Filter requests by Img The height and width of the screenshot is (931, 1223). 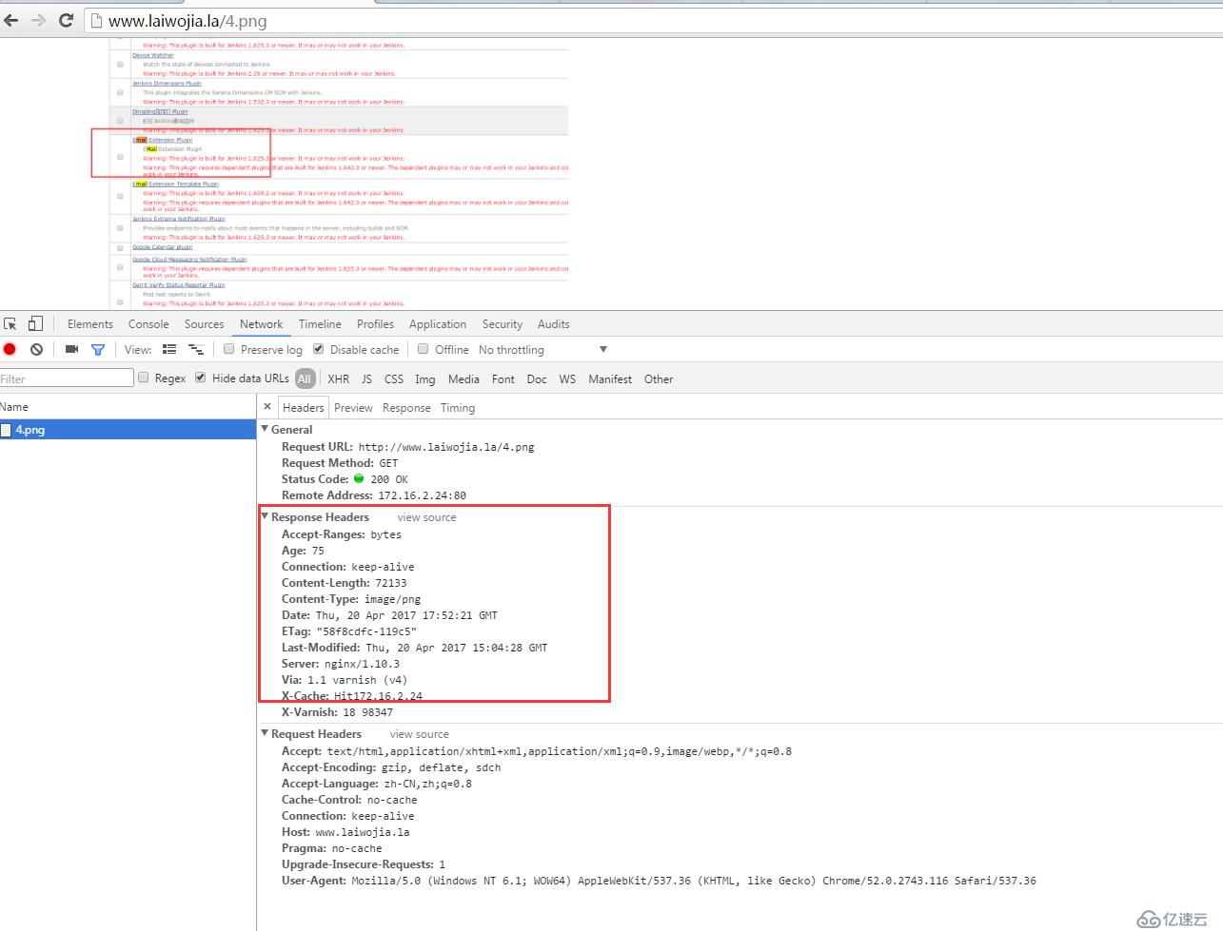[425, 378]
